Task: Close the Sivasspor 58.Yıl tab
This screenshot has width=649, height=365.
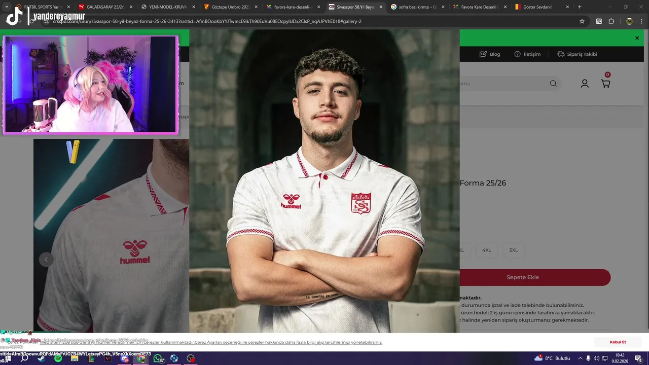Action: point(381,7)
